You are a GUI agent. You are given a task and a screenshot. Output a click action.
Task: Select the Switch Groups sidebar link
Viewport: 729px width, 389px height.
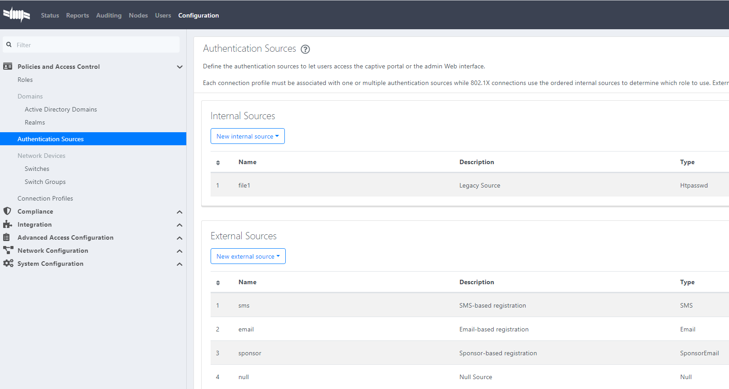pos(45,182)
